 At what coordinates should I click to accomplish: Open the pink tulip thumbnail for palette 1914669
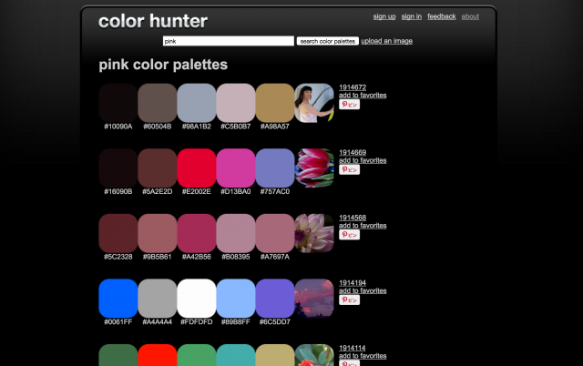[x=314, y=168]
